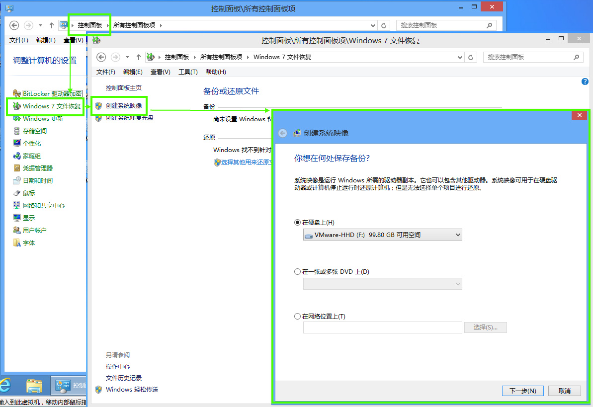593x407 pixels.
Task: Click back arrow in 所有控制面板项 window
Action: point(14,25)
